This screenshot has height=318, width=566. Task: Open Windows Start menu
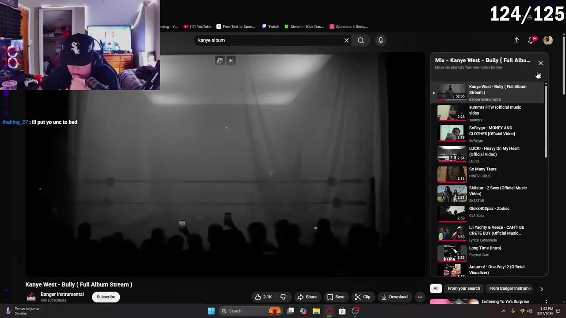pyautogui.click(x=211, y=311)
